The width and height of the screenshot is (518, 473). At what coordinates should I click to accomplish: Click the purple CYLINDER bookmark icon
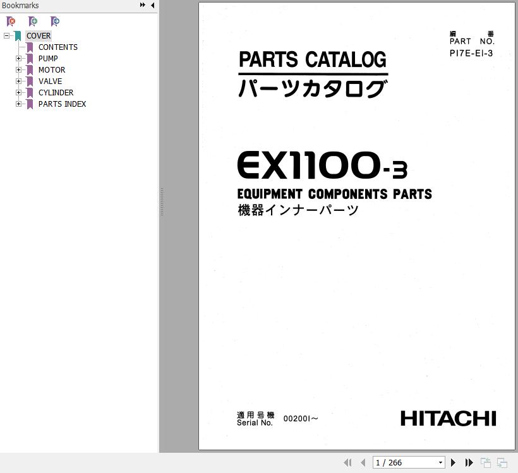pyautogui.click(x=30, y=92)
